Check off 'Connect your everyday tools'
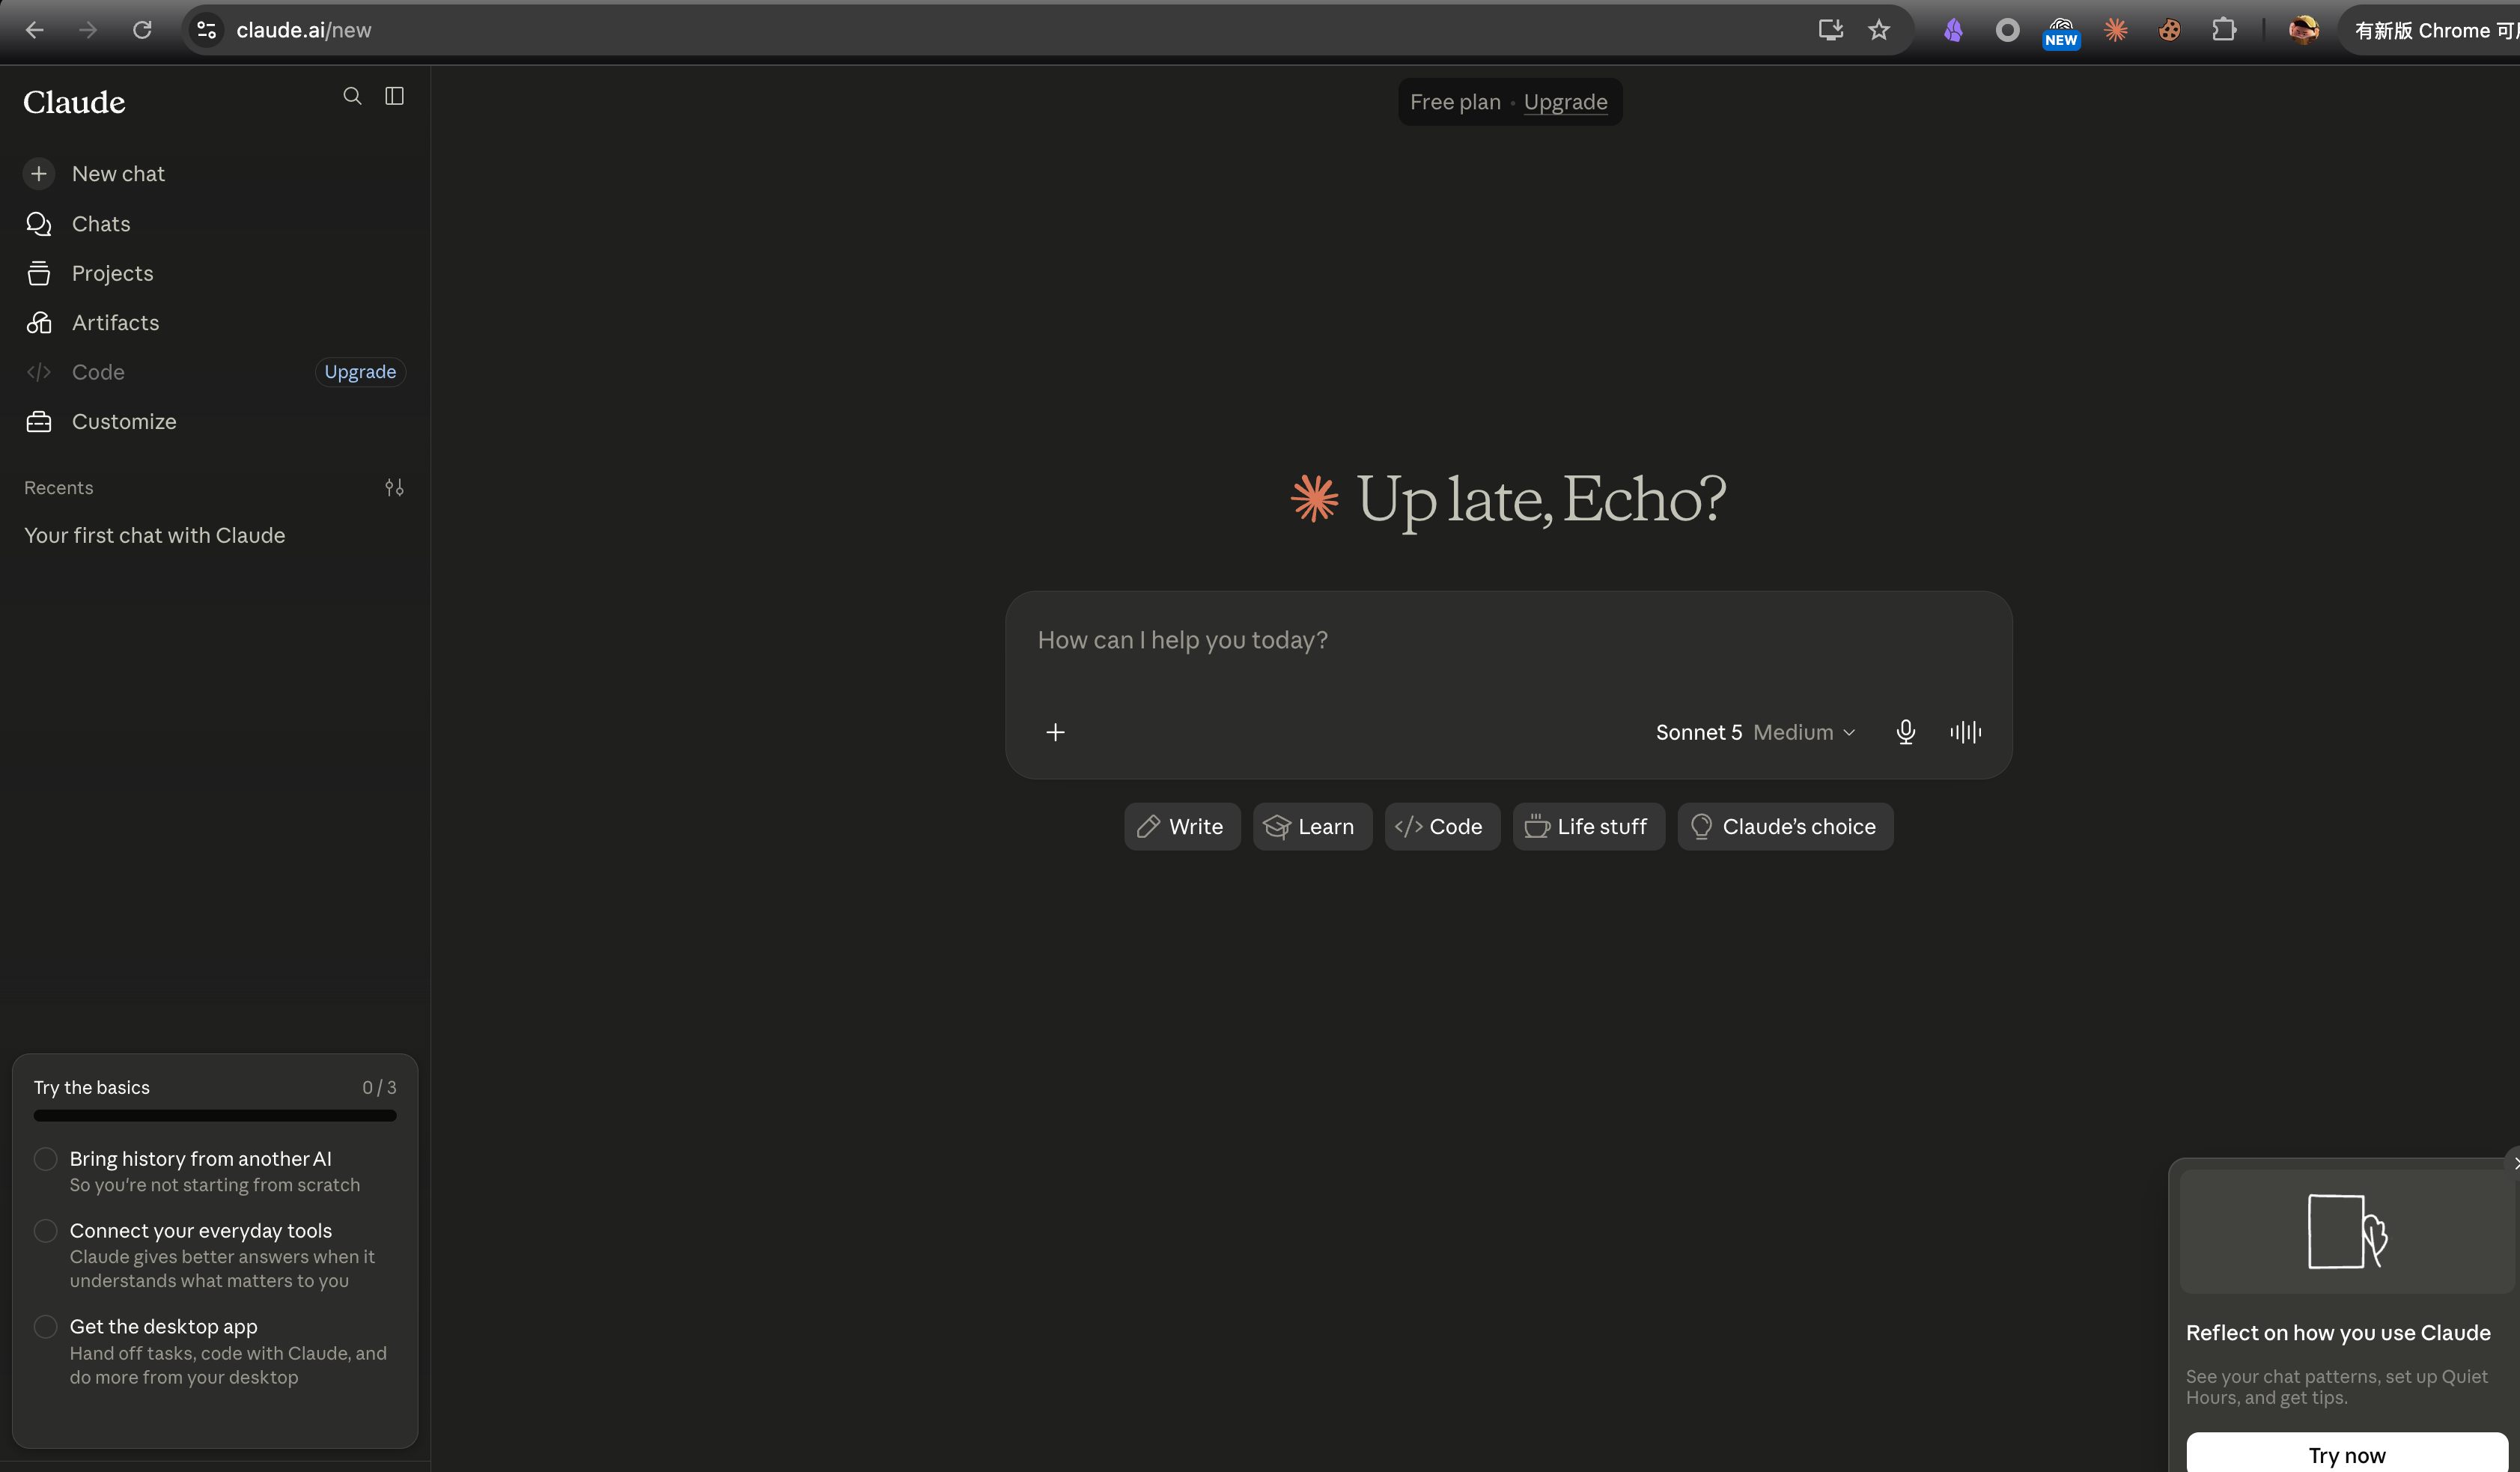The image size is (2520, 1472). pyautogui.click(x=45, y=1231)
